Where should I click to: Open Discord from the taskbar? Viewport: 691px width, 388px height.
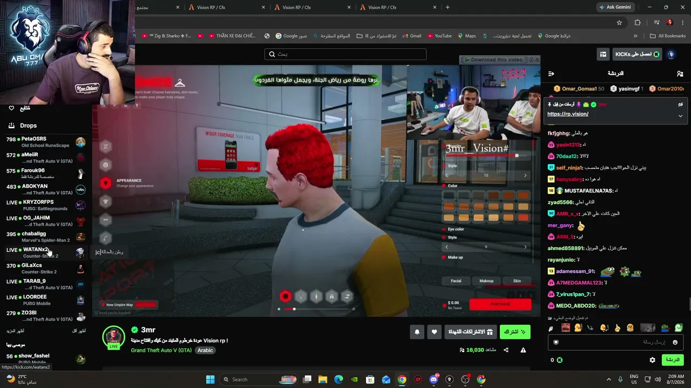[433, 379]
